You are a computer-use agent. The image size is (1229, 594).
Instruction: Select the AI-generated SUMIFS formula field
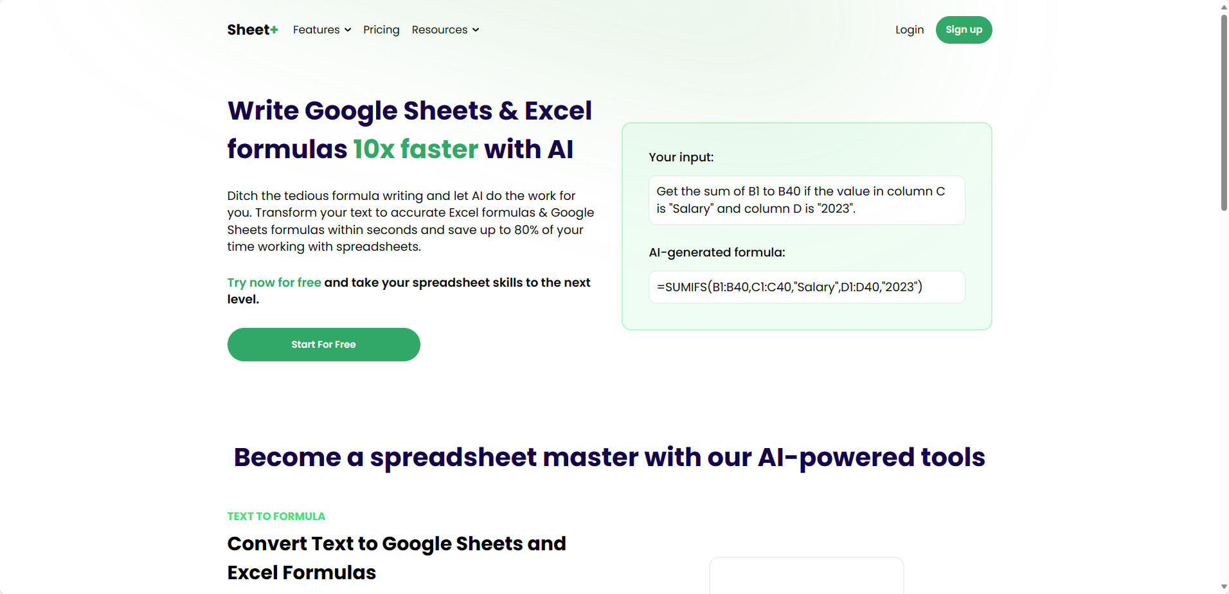click(x=806, y=287)
